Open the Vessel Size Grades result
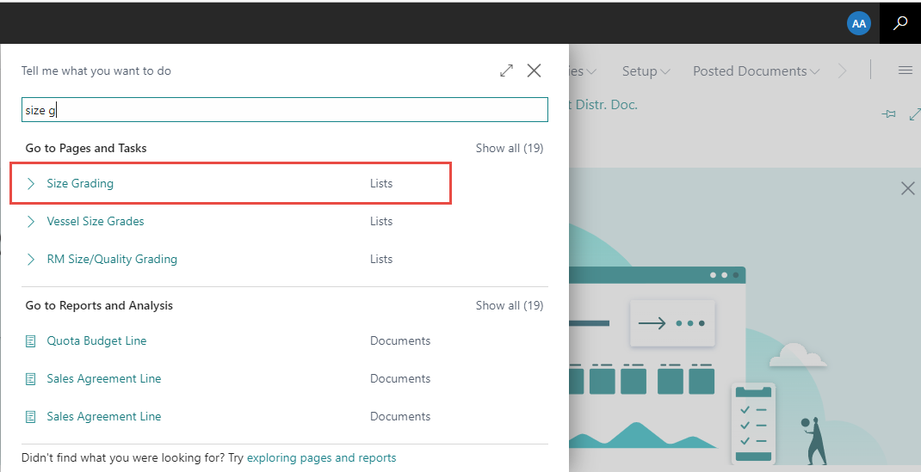This screenshot has width=921, height=472. click(x=96, y=221)
